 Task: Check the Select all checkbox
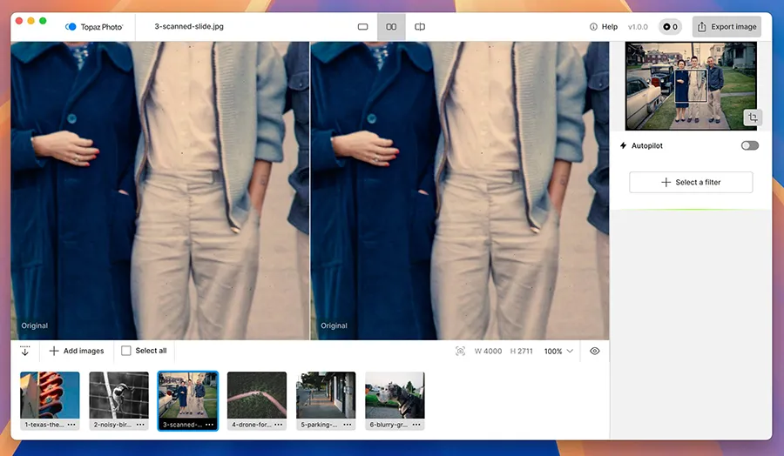tap(126, 351)
